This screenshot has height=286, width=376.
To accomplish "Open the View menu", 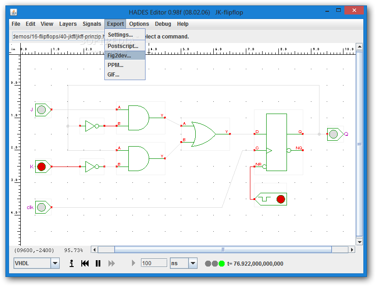I will 47,24.
